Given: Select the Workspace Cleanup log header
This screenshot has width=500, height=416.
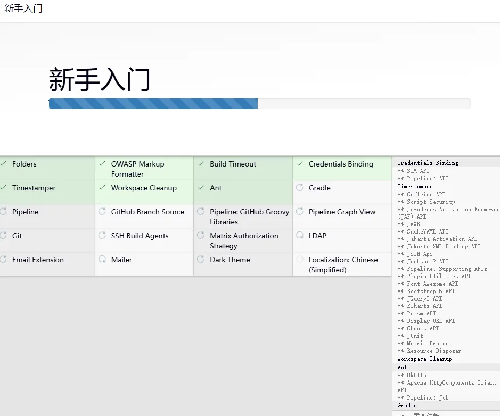Looking at the screenshot, I should tap(424, 359).
